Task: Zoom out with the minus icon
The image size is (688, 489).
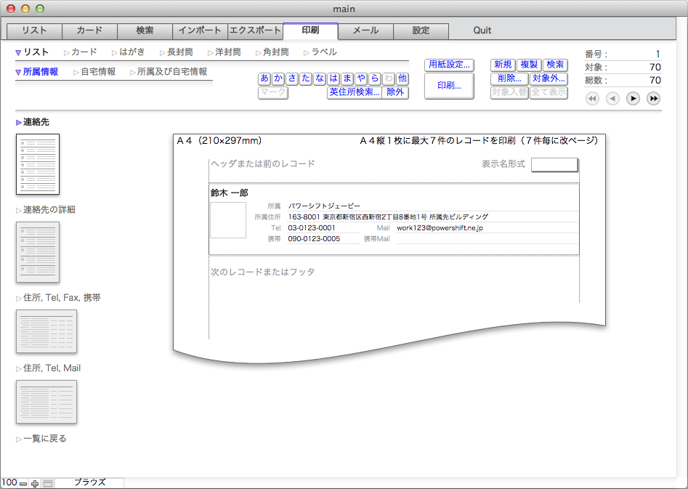Action: (23, 483)
